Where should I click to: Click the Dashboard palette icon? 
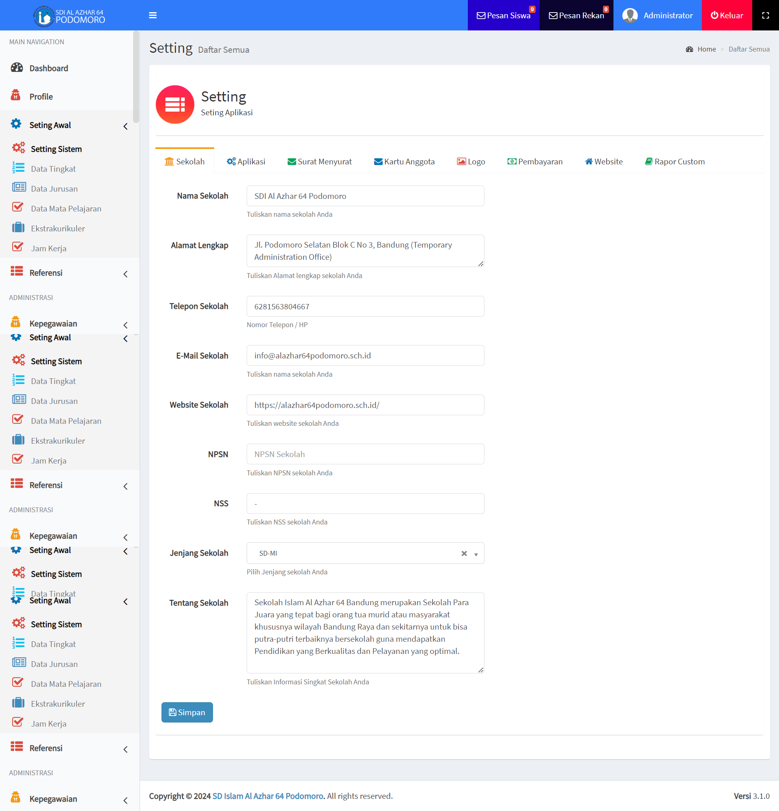[x=17, y=68]
